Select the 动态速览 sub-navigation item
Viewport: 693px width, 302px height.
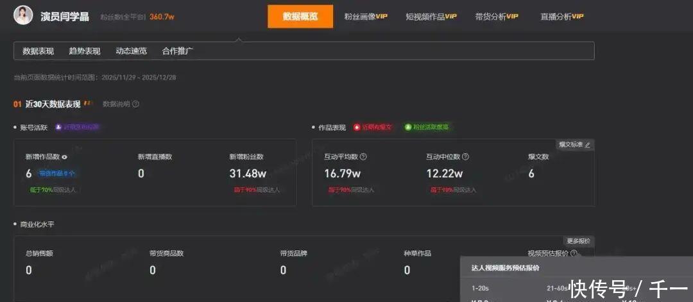click(x=131, y=51)
